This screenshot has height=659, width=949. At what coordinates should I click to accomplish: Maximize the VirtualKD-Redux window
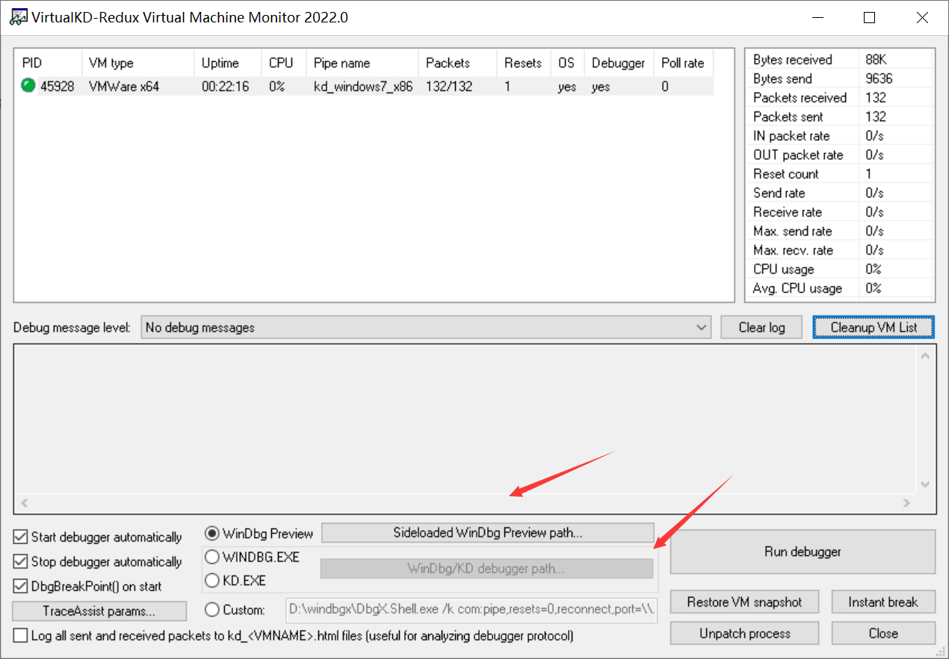pos(869,18)
